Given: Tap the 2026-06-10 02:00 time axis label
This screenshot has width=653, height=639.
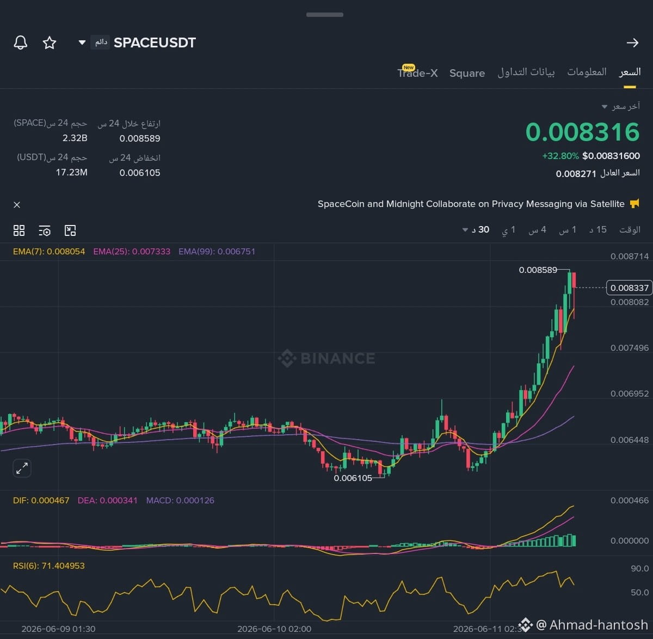Looking at the screenshot, I should click(x=274, y=629).
